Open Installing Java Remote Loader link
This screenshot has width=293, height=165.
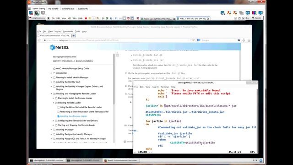(x=73, y=116)
